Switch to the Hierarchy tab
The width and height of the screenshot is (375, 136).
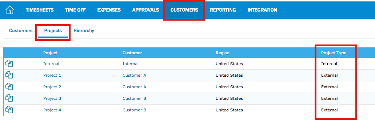[x=84, y=31]
